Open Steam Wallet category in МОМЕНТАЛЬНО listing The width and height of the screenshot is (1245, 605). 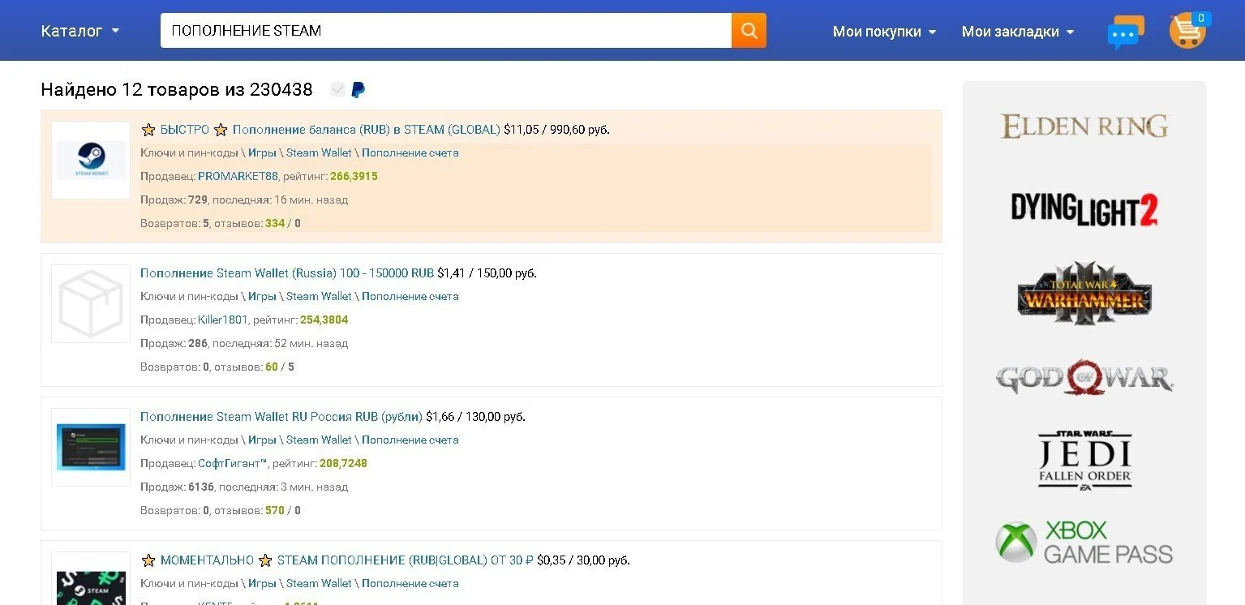click(319, 583)
